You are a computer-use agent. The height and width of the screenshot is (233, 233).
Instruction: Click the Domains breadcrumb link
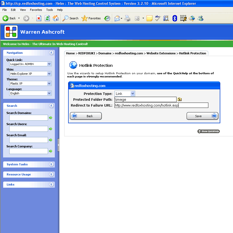[x=105, y=53]
